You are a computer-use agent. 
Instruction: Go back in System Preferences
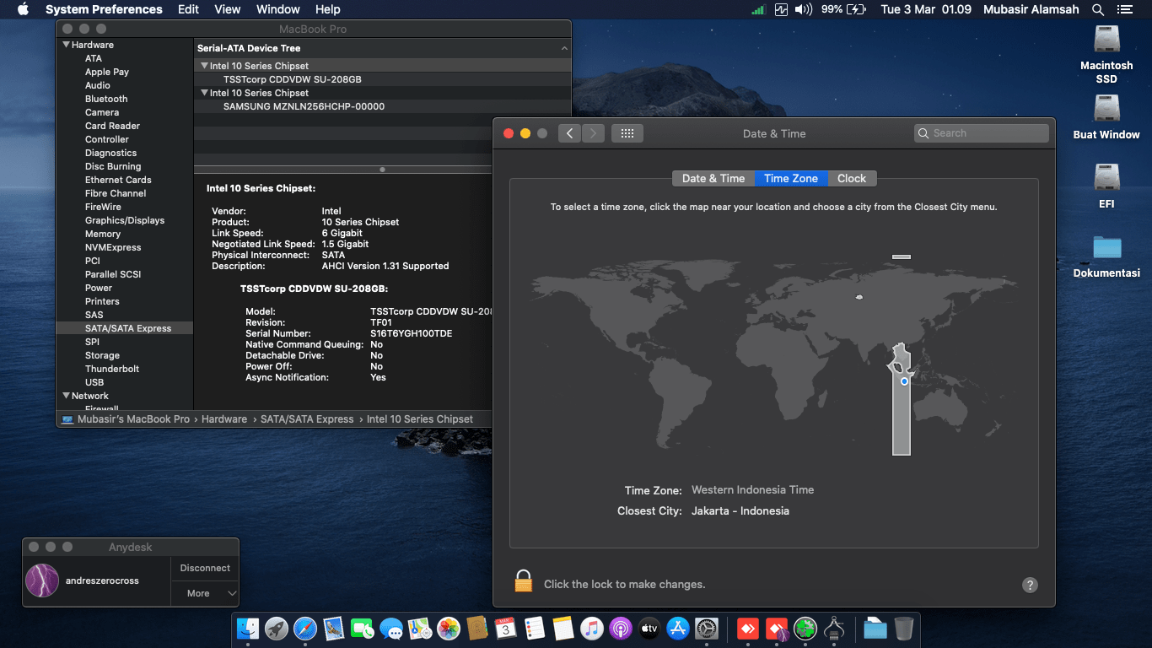[570, 133]
